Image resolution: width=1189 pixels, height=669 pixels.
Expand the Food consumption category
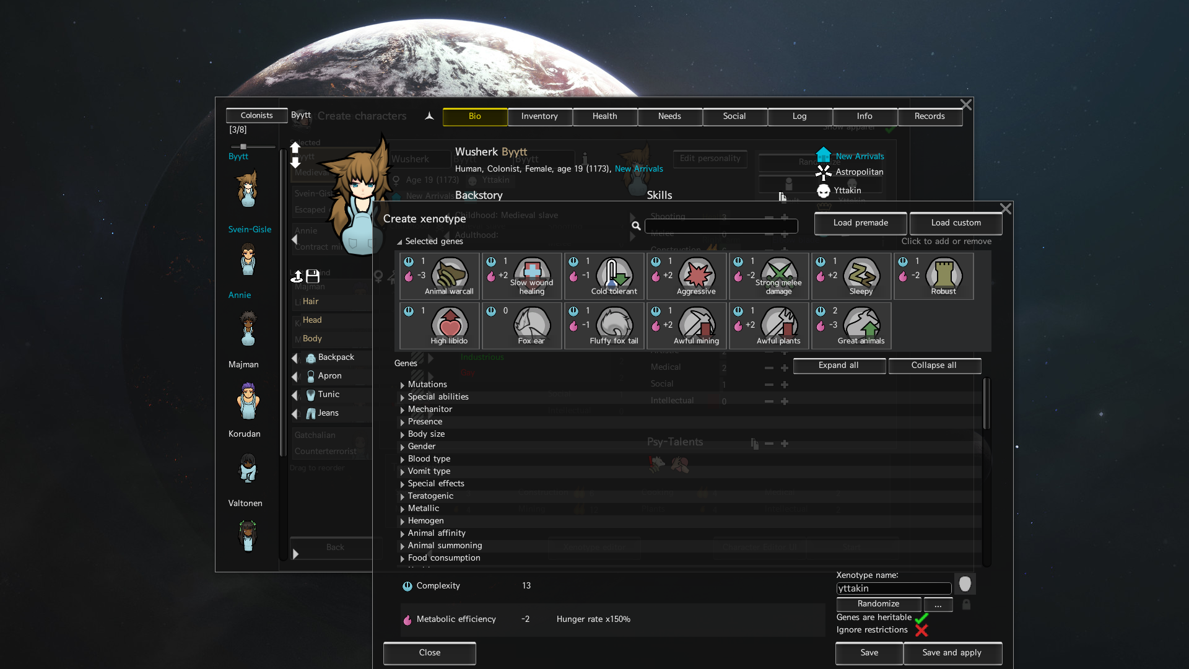[x=403, y=559]
